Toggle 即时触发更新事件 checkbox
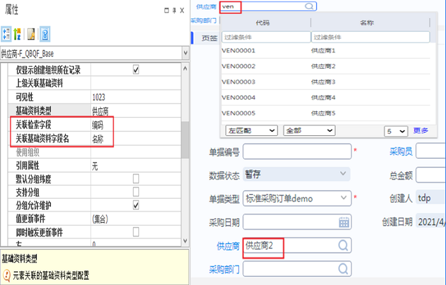 click(136, 231)
